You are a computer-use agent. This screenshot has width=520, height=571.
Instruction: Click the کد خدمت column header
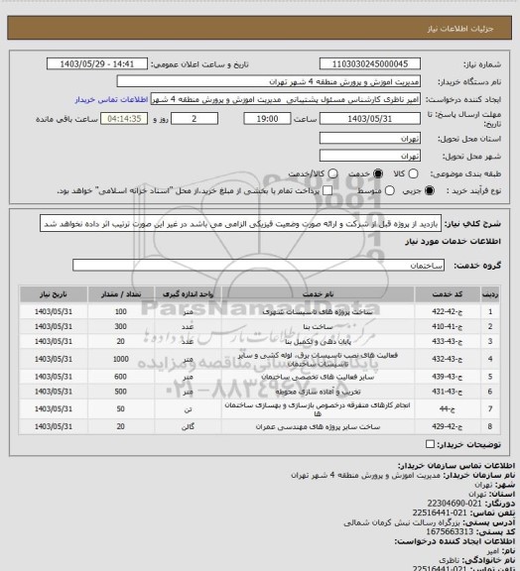pos(448,294)
